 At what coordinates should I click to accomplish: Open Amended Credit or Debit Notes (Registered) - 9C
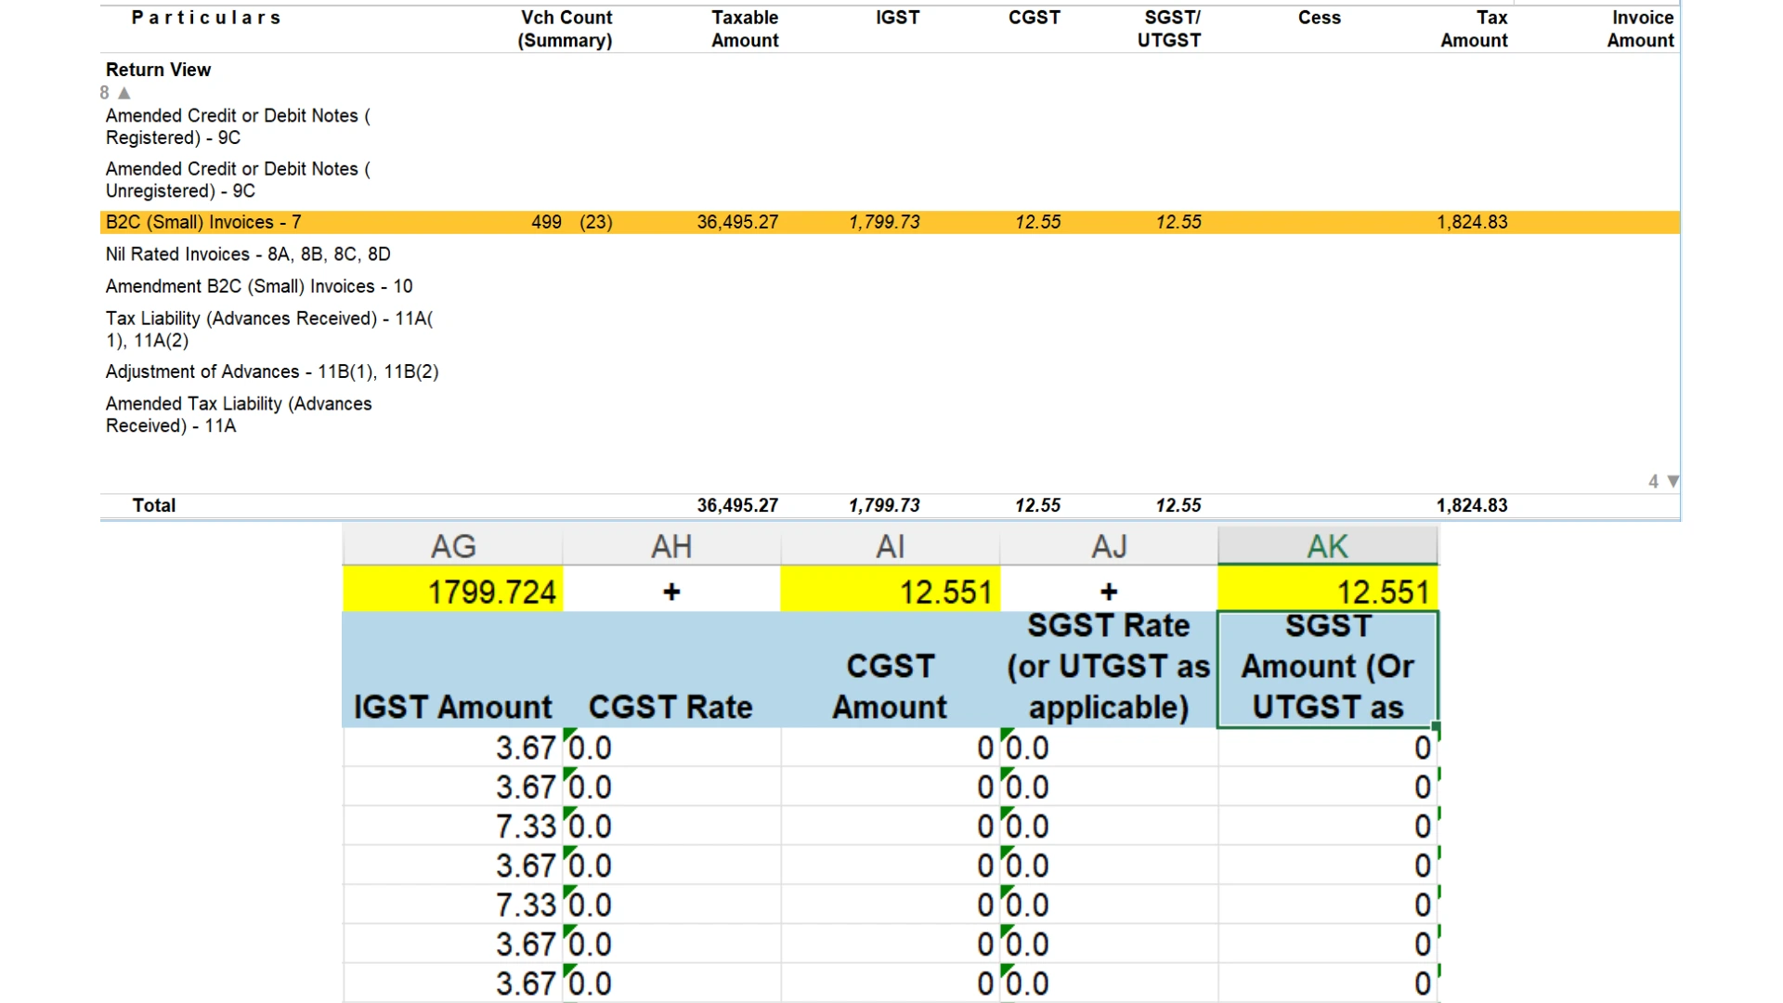coord(238,126)
